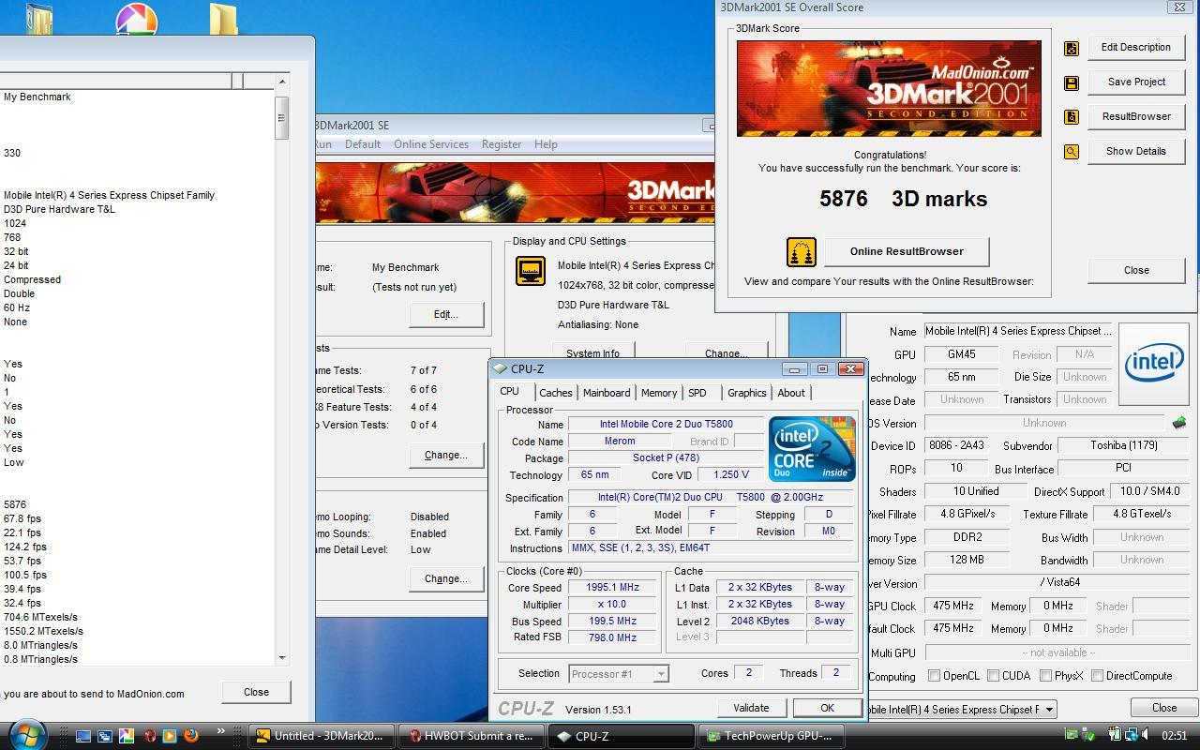Click the Edit Description button
1200x750 pixels.
(1135, 48)
